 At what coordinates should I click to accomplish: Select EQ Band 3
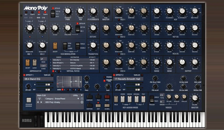click(73, 90)
